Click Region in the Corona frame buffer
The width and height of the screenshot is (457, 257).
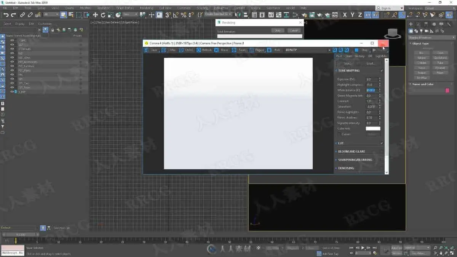pos(257,50)
